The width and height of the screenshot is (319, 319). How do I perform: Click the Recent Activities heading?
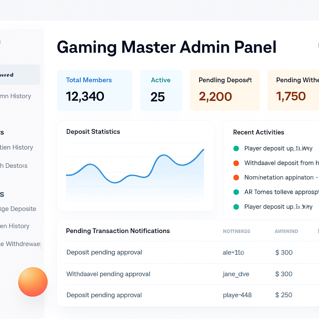click(259, 132)
